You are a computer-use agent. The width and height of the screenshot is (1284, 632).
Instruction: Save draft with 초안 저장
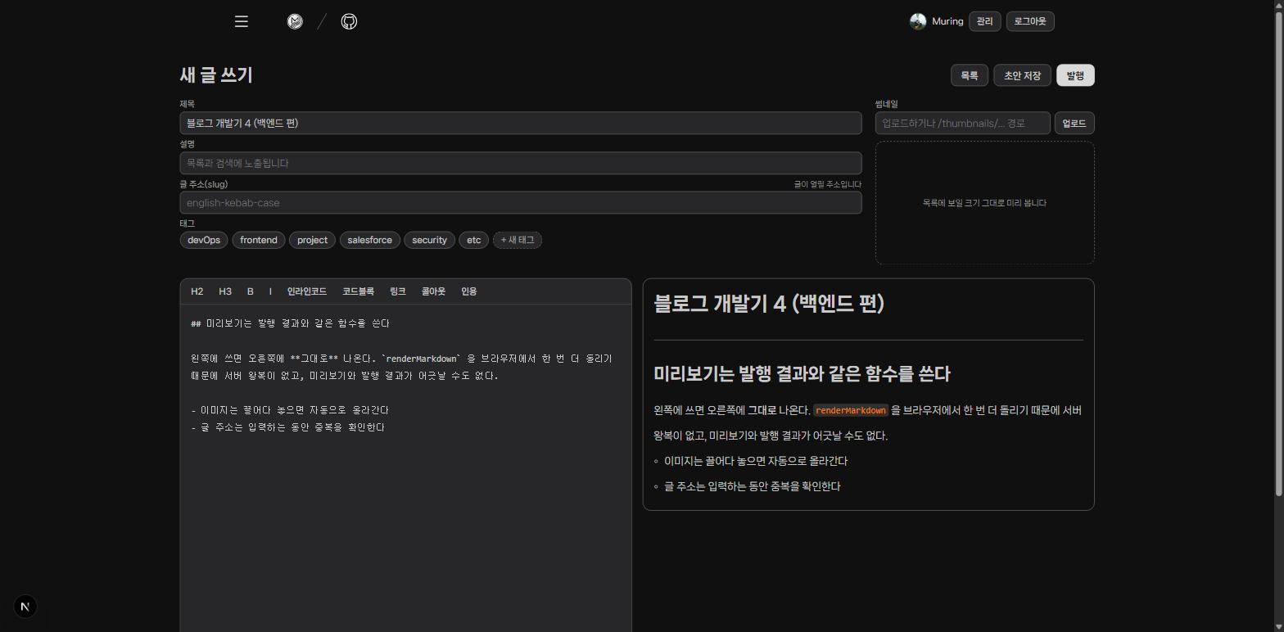click(1022, 75)
